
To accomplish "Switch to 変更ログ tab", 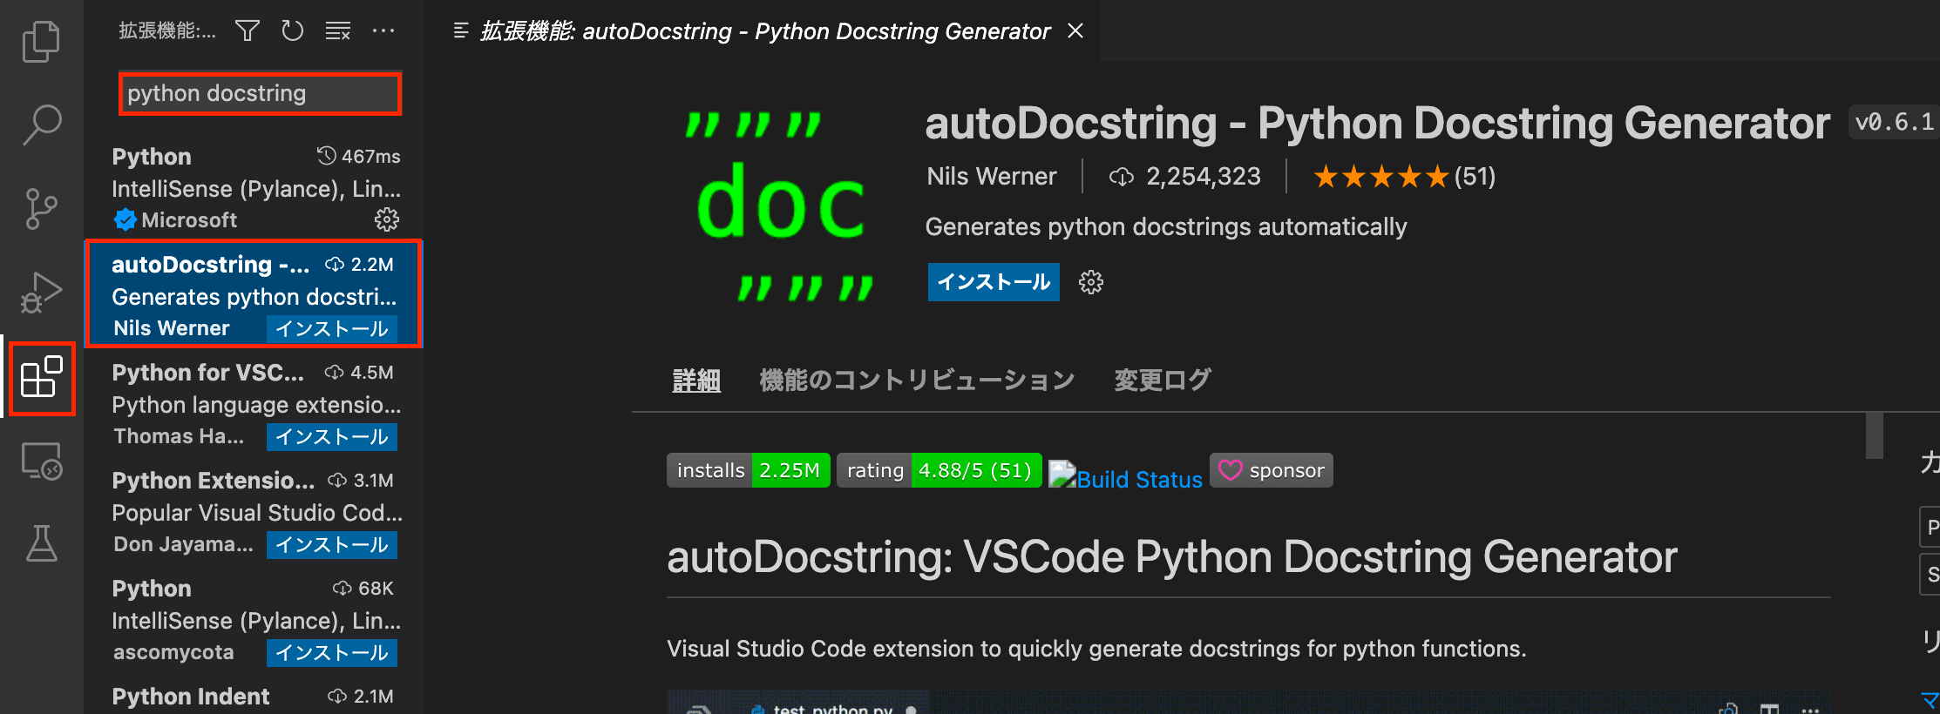I will (1162, 380).
